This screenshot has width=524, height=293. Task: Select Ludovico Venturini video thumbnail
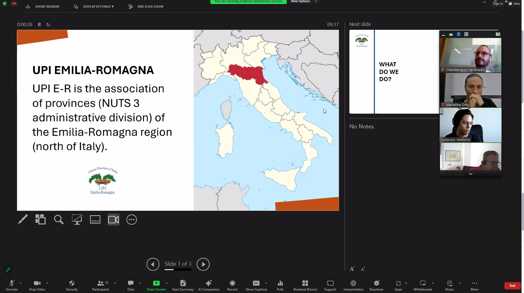[470, 125]
